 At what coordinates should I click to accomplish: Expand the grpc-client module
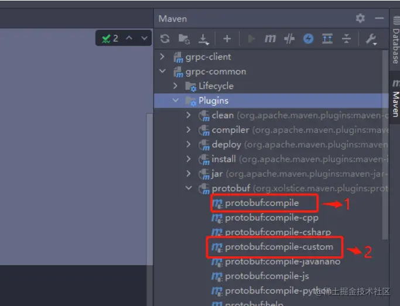tap(162, 57)
